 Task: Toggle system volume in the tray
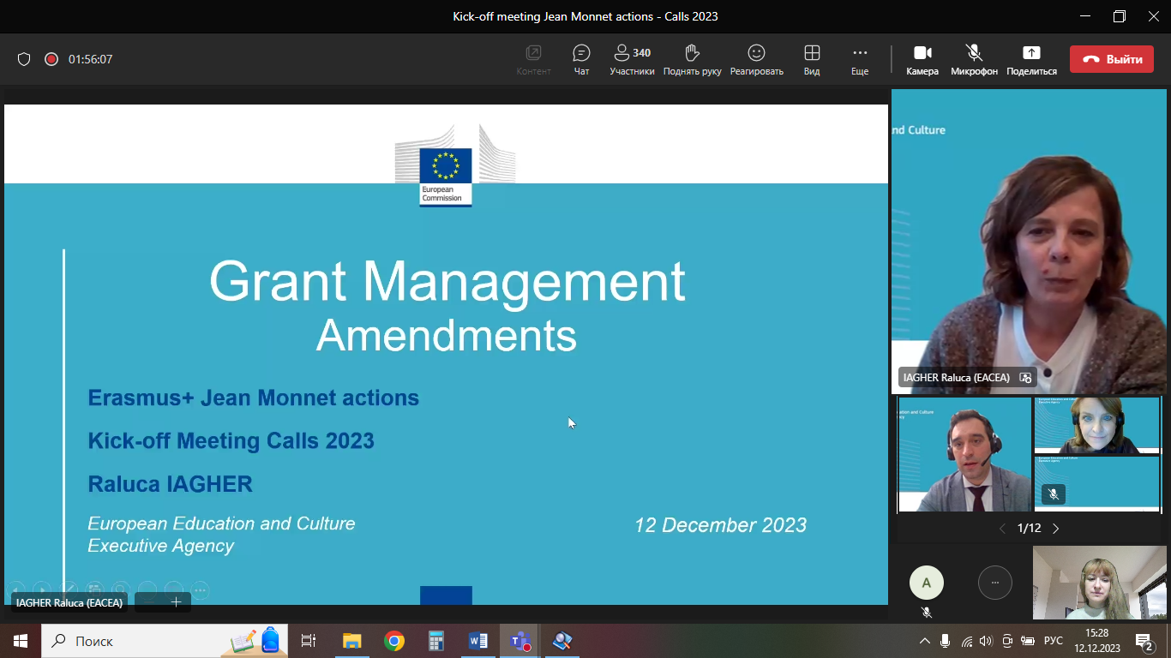[985, 641]
